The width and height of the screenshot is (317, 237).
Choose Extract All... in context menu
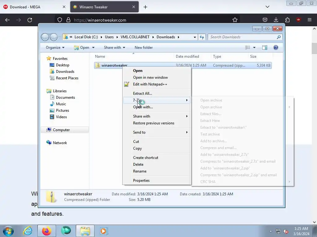point(157,94)
